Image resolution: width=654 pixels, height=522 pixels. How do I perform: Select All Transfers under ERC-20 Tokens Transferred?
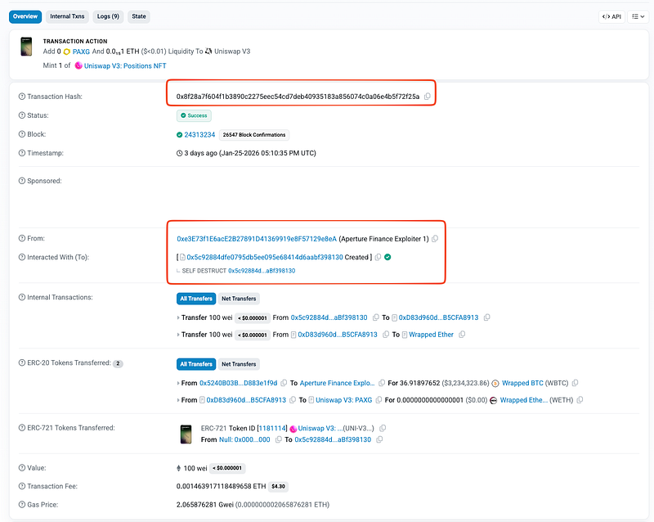tap(195, 364)
